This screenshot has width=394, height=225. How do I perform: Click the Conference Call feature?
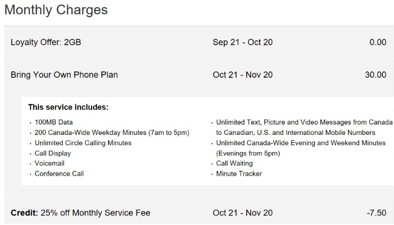click(59, 173)
